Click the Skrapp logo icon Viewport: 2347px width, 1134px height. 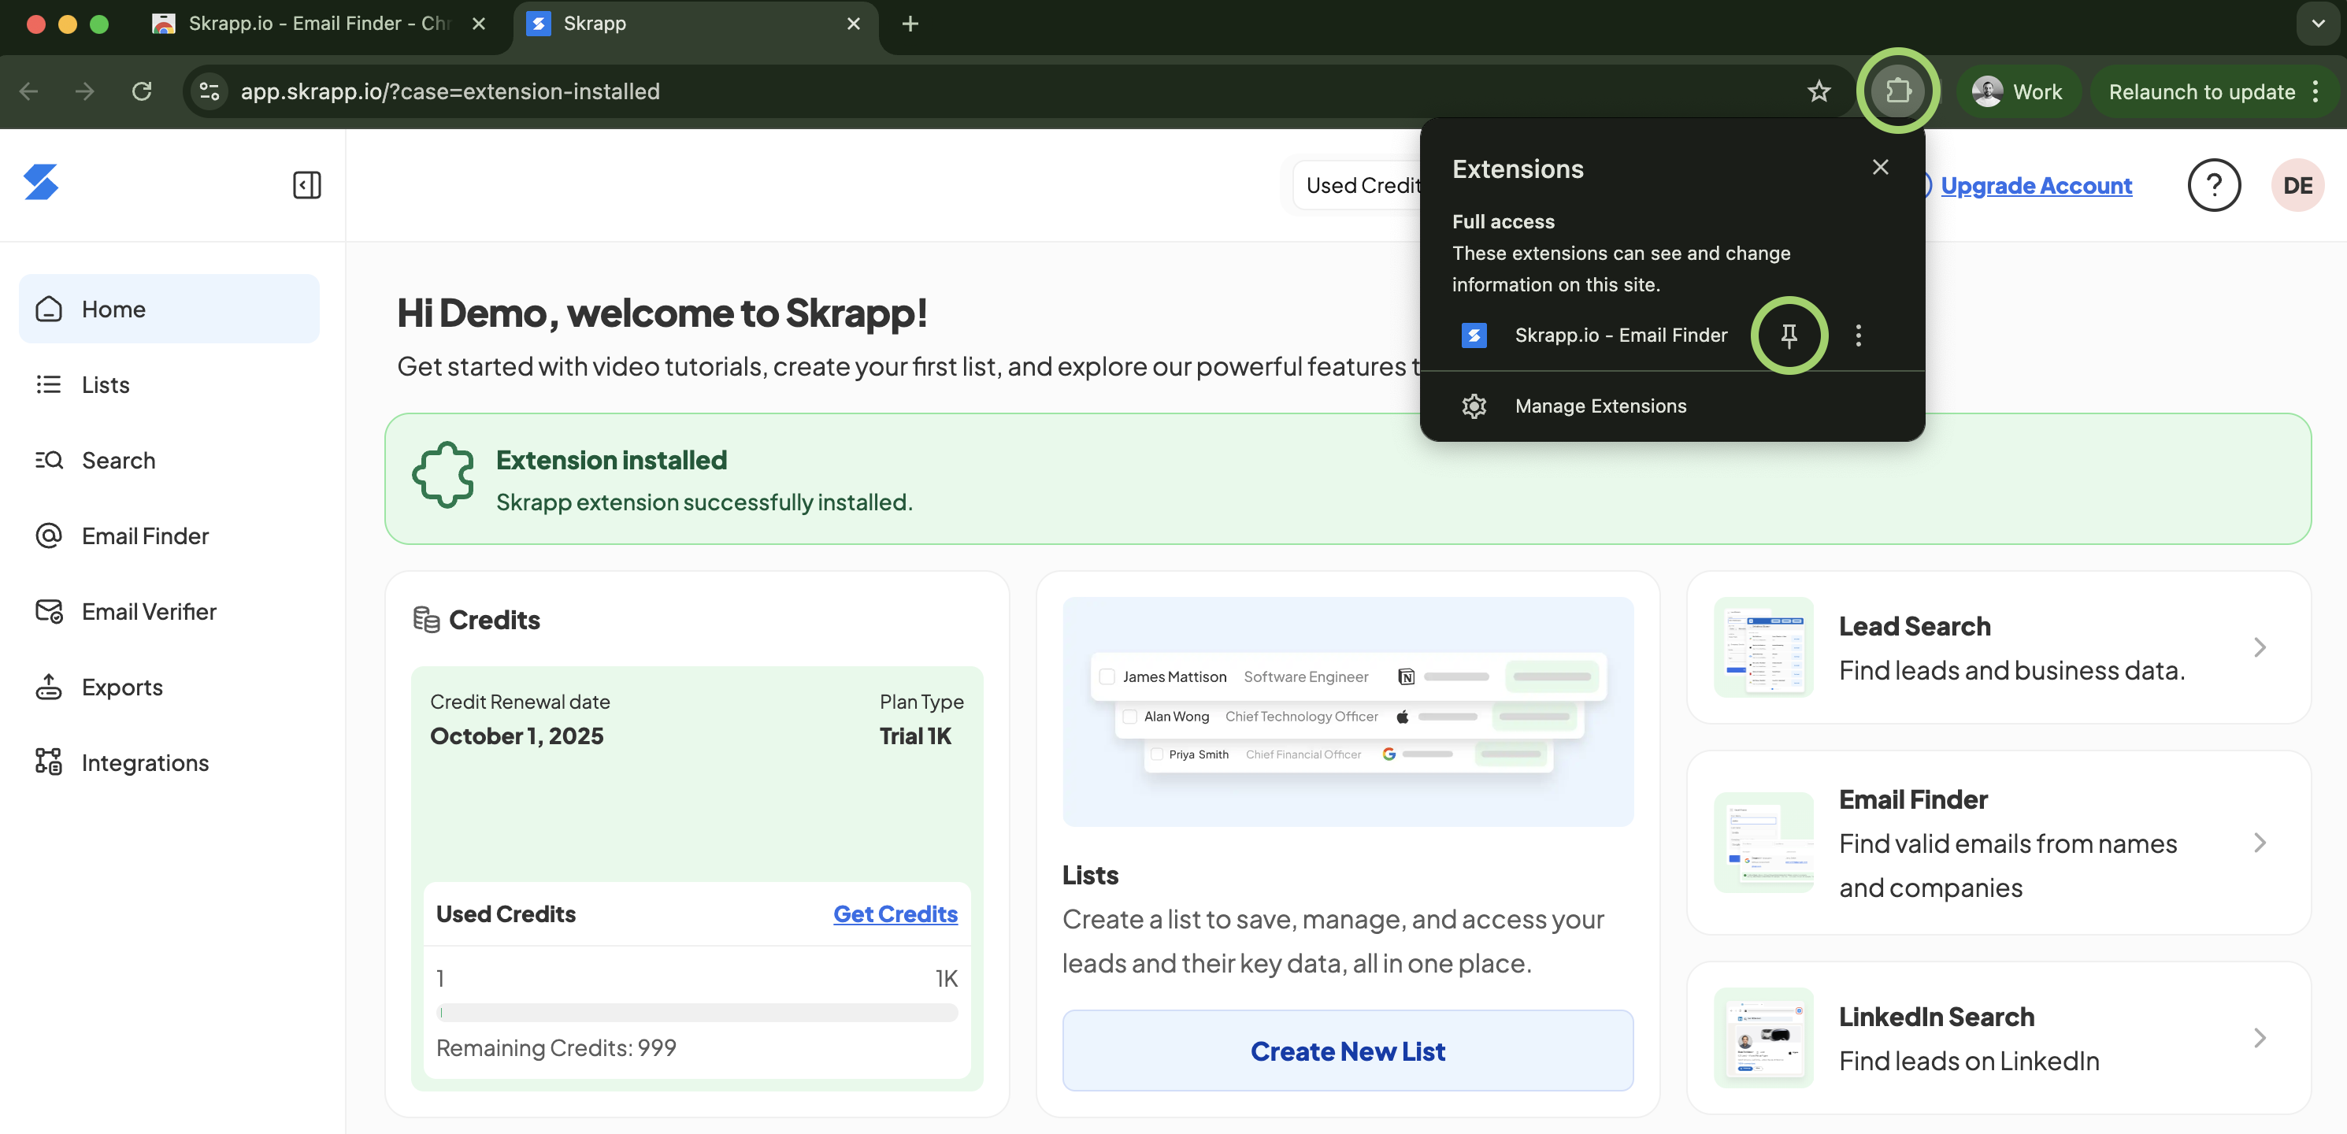[x=41, y=182]
